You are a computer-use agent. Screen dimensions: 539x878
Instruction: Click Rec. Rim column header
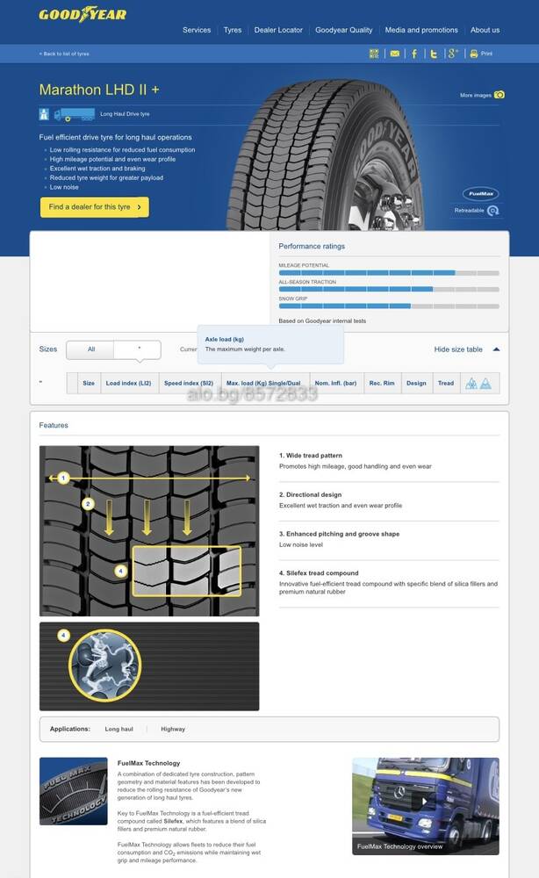coord(382,384)
